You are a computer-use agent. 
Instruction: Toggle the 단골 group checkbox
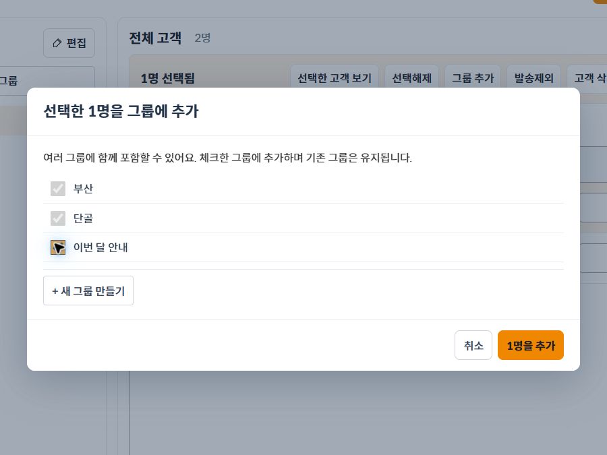58,218
